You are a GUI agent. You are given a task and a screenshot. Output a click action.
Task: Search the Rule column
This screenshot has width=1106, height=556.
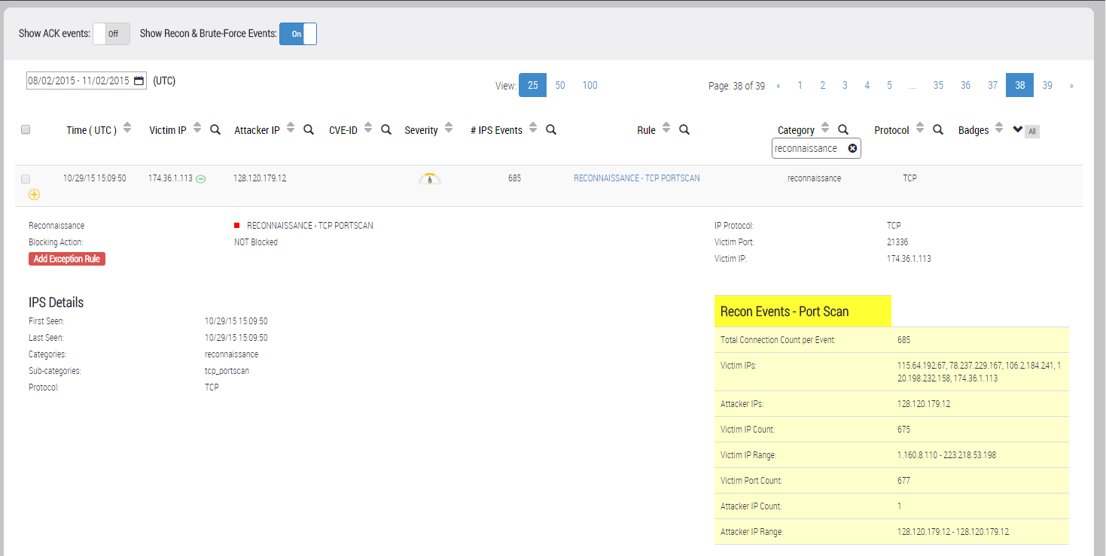[684, 129]
